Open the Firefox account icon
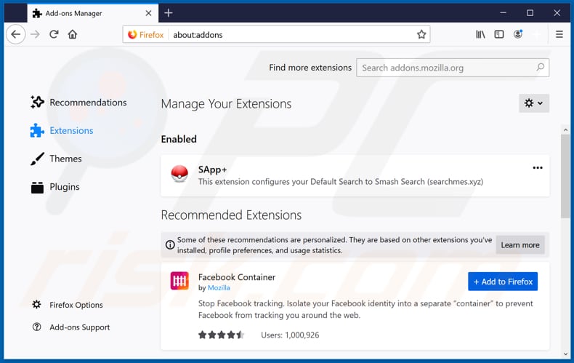This screenshot has height=363, width=574. 517,34
